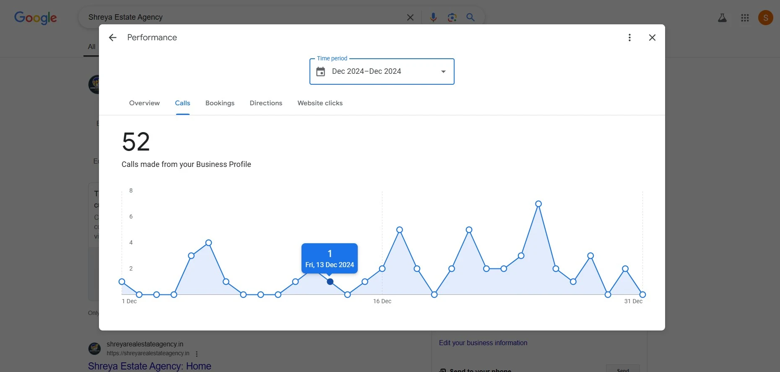Click the highlighted 13 Dec data point
The height and width of the screenshot is (372, 780).
point(330,282)
